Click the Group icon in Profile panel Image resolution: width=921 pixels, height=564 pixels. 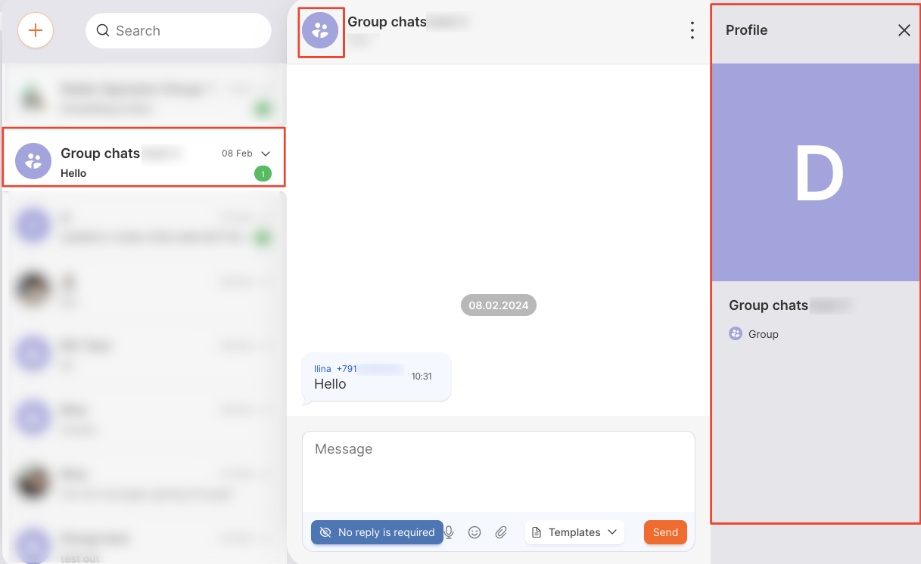(736, 333)
